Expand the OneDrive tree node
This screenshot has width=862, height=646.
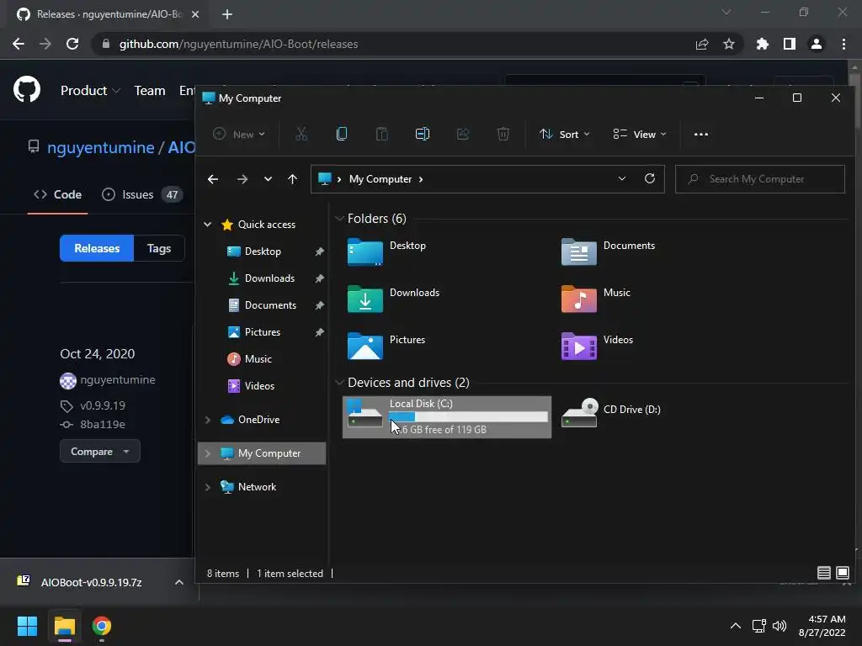coord(208,420)
